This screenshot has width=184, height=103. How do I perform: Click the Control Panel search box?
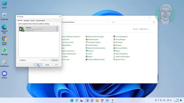(x=137, y=22)
